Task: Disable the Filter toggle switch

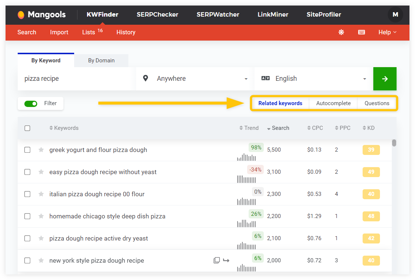Action: pos(31,103)
